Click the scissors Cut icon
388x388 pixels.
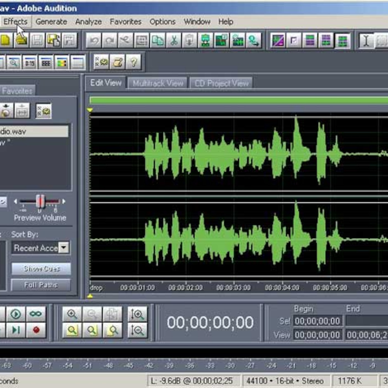174,41
